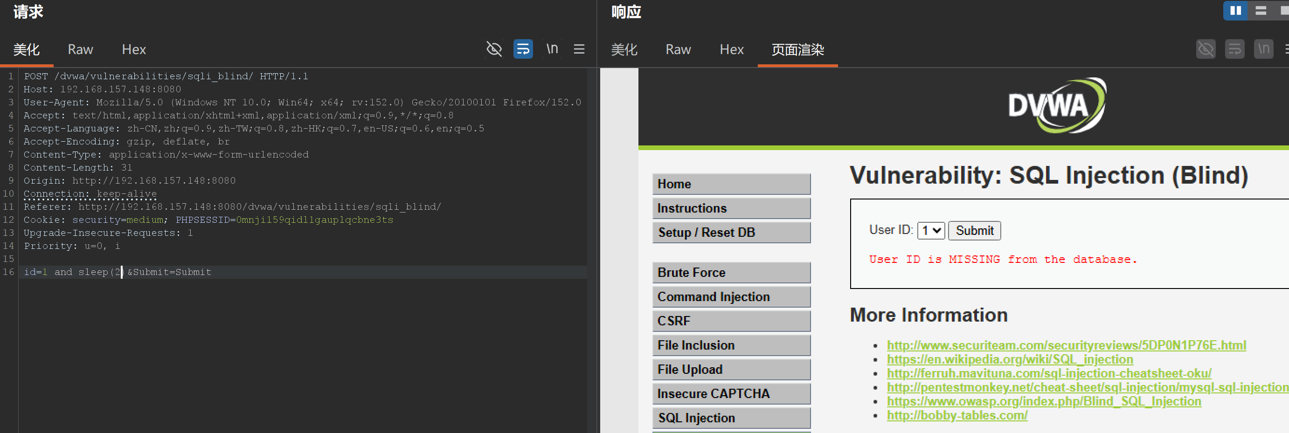The image size is (1289, 433).
Task: Select the request Raw tab
Action: click(81, 49)
